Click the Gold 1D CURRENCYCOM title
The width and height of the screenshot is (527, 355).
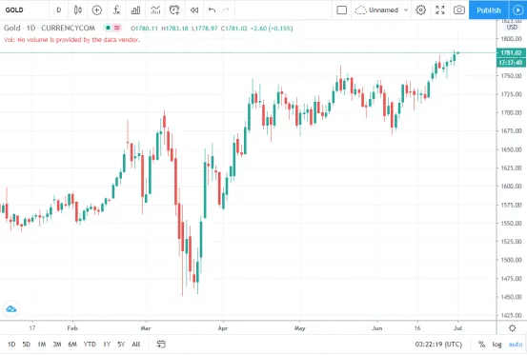pyautogui.click(x=50, y=28)
